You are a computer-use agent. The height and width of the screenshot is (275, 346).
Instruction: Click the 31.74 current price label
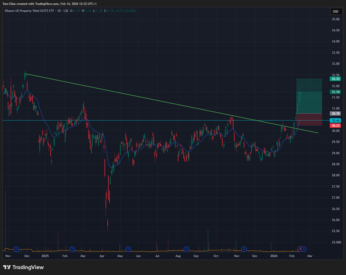335,92
